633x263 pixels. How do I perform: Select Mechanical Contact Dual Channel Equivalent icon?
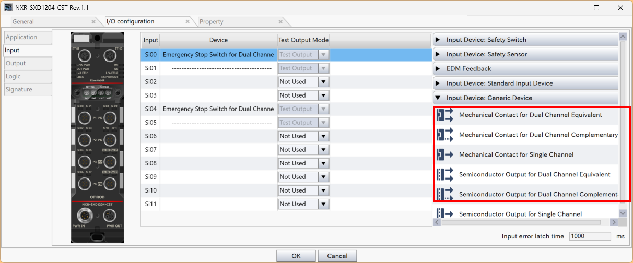tap(445, 115)
